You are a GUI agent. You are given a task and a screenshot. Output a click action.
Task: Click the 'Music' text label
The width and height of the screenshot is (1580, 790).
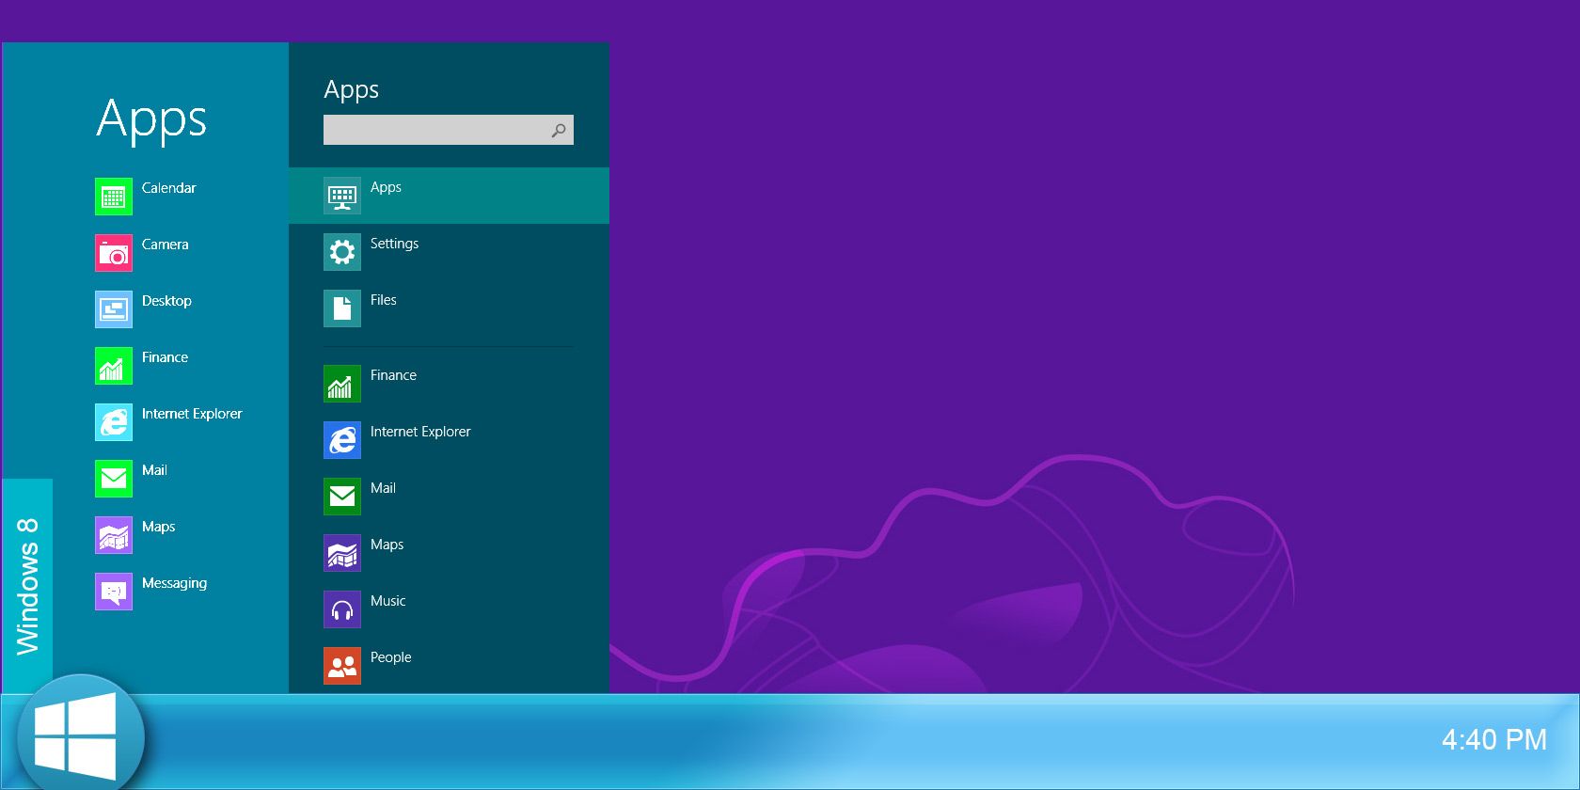[x=387, y=601]
